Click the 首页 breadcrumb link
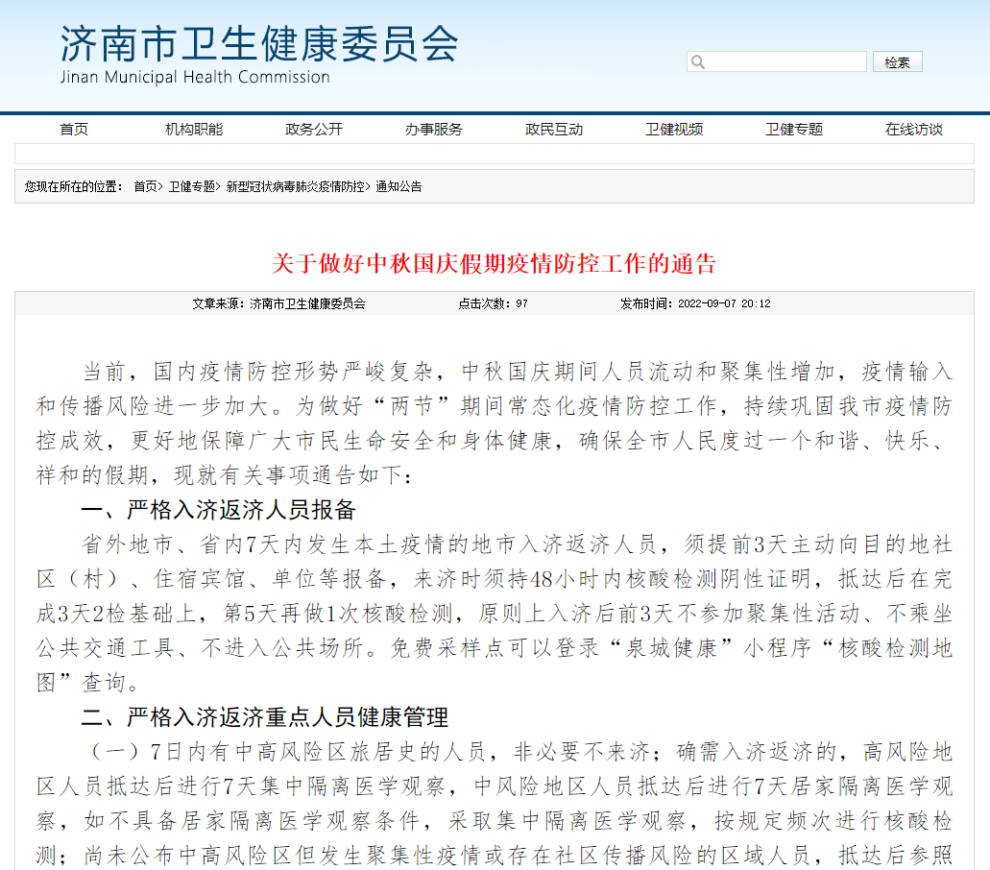This screenshot has width=990, height=870. (x=145, y=186)
